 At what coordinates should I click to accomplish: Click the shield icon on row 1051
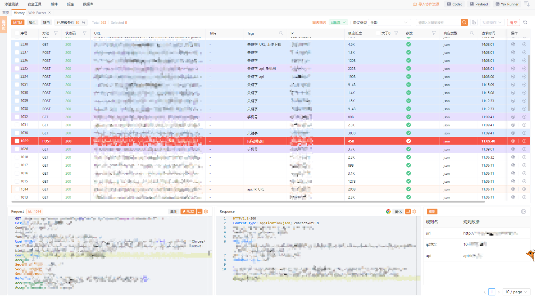[x=513, y=85]
